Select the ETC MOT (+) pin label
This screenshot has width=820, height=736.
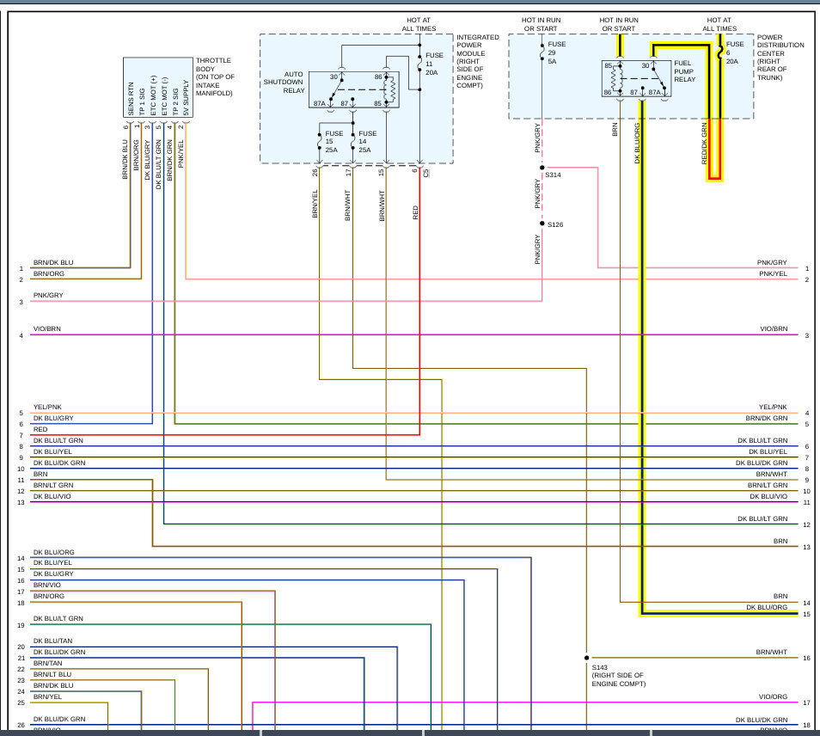pyautogui.click(x=153, y=95)
